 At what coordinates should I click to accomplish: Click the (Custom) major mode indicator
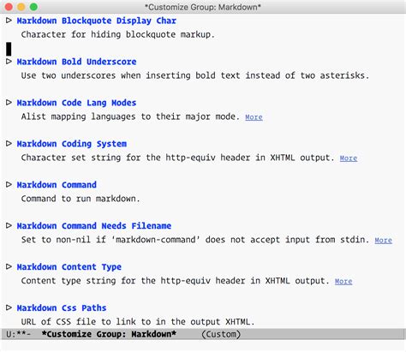click(221, 334)
